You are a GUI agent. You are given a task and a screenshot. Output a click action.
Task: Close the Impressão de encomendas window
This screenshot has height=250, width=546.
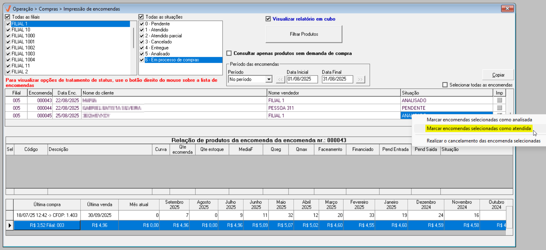point(507,9)
